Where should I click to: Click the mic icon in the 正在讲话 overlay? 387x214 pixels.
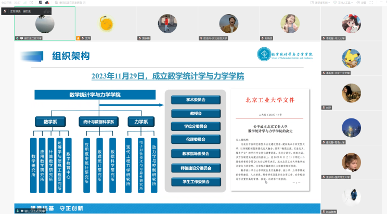click(5, 11)
